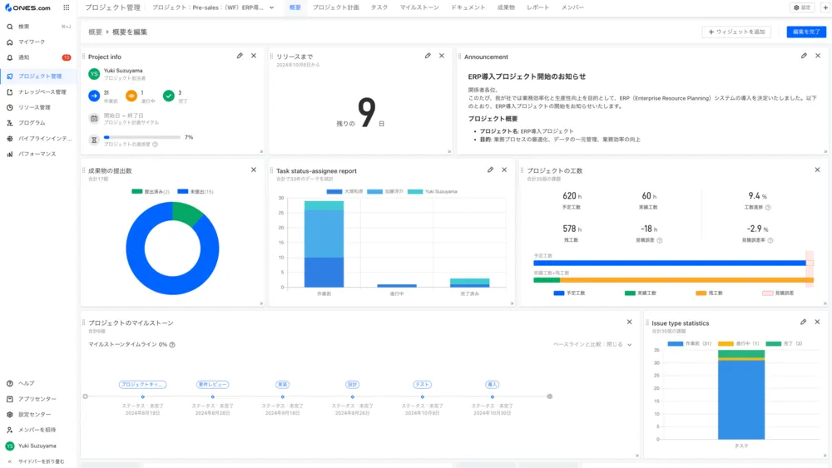Toggle 未提出(15) legend in donut chart
This screenshot has width=832, height=468.
click(196, 191)
